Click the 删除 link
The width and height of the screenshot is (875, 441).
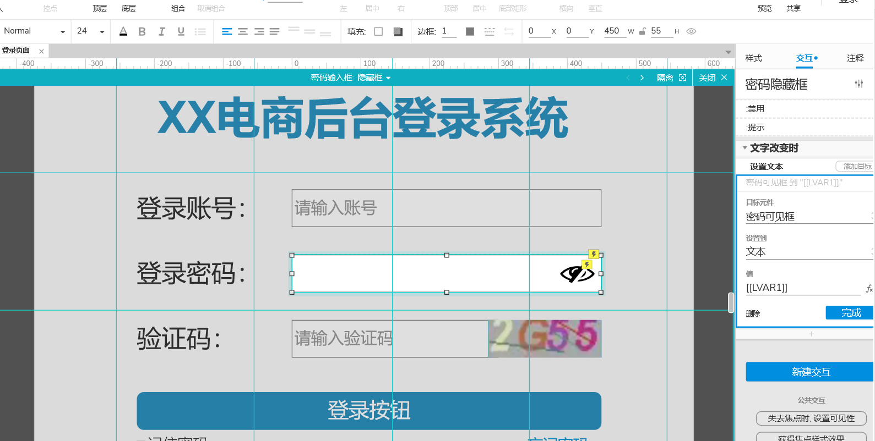point(753,314)
